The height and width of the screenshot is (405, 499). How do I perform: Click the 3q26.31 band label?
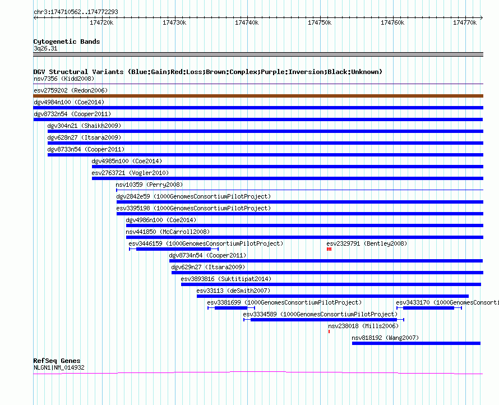pyautogui.click(x=45, y=48)
